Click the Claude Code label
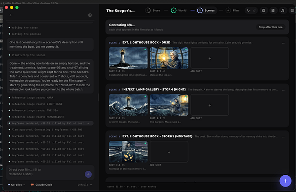The image size is (296, 192). coord(44,185)
